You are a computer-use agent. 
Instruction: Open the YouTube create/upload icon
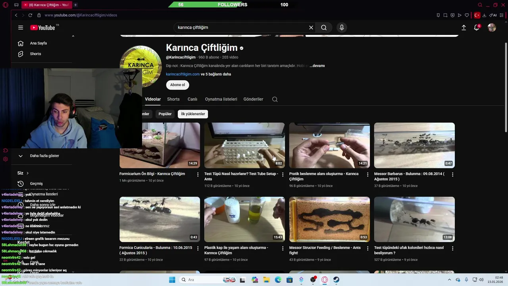pyautogui.click(x=464, y=27)
